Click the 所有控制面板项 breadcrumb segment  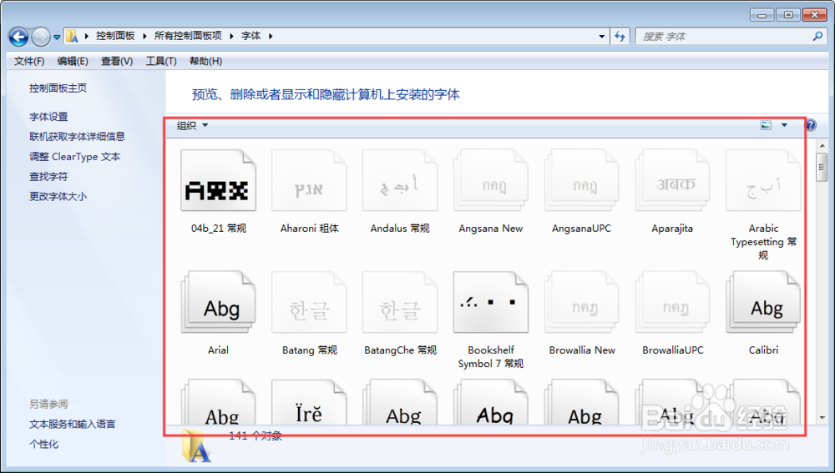(188, 36)
